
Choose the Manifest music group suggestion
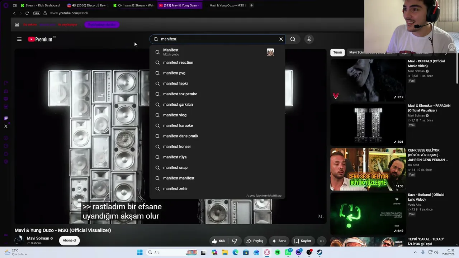coord(217,52)
